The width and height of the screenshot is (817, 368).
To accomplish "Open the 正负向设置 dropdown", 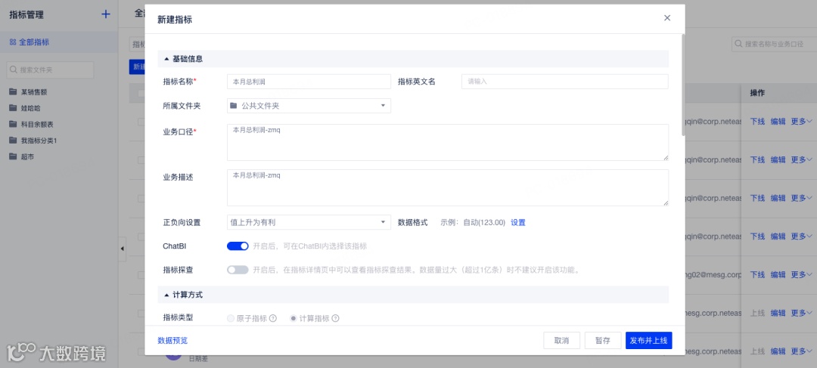I will (x=309, y=222).
